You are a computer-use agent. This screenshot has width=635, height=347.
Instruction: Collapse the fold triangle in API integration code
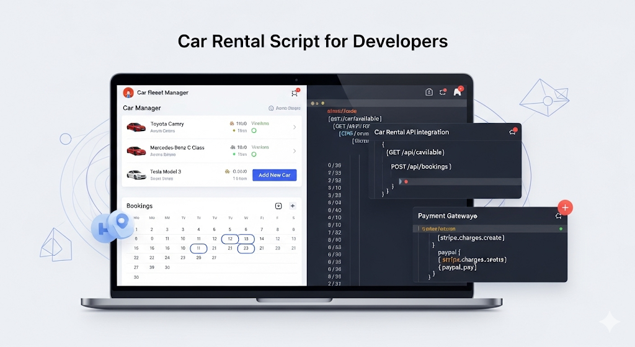click(401, 182)
